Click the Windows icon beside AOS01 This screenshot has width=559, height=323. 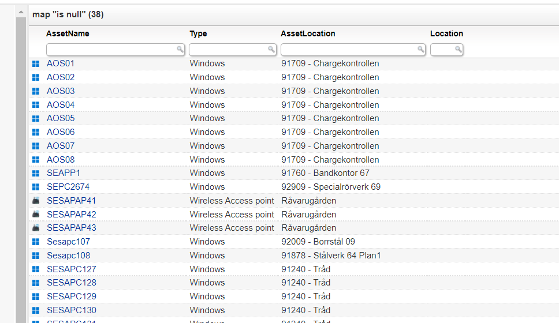point(36,63)
